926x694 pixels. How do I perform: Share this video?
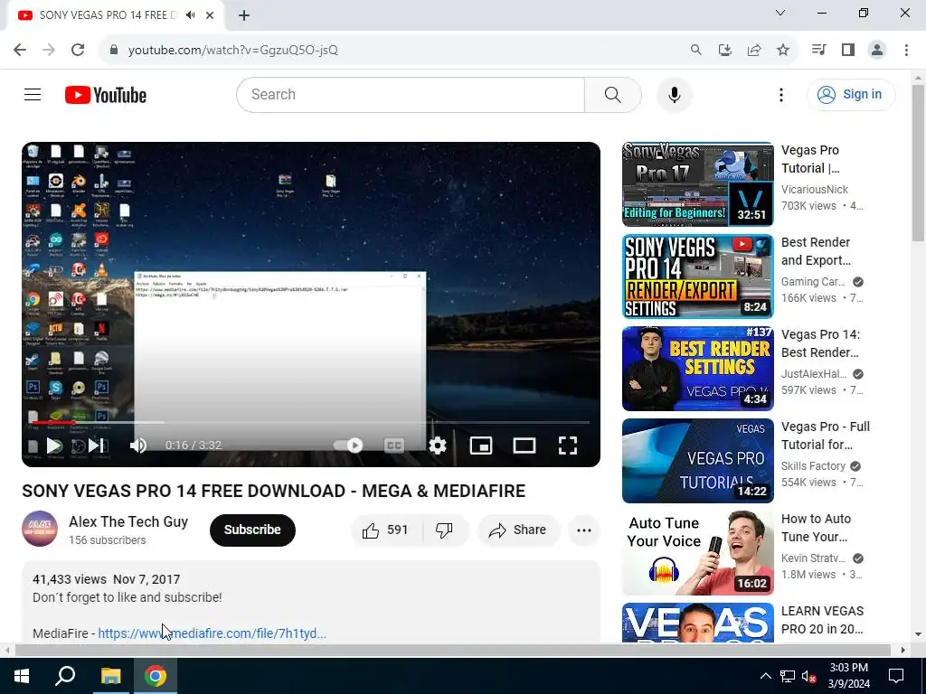(x=518, y=530)
